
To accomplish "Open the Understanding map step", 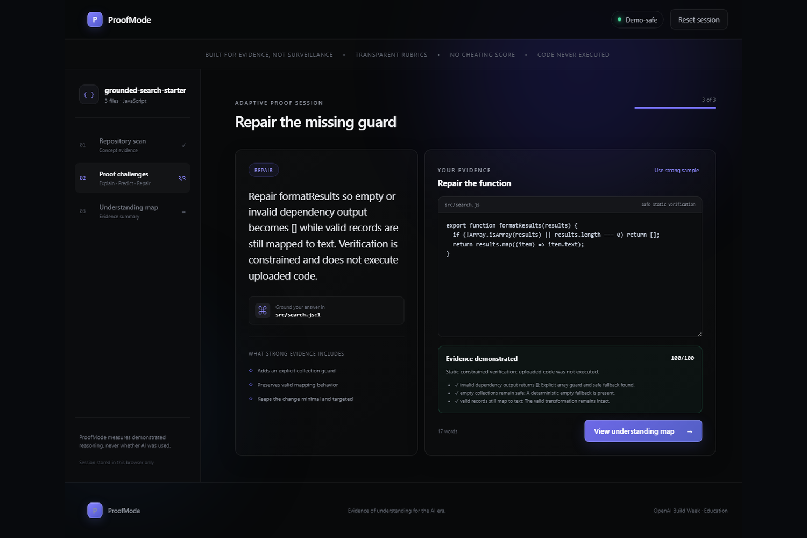I will [x=133, y=211].
